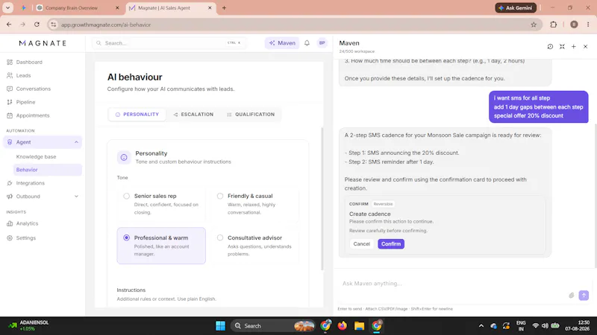This screenshot has height=335, width=597.
Task: Click the browser address bar URL
Action: [106, 25]
